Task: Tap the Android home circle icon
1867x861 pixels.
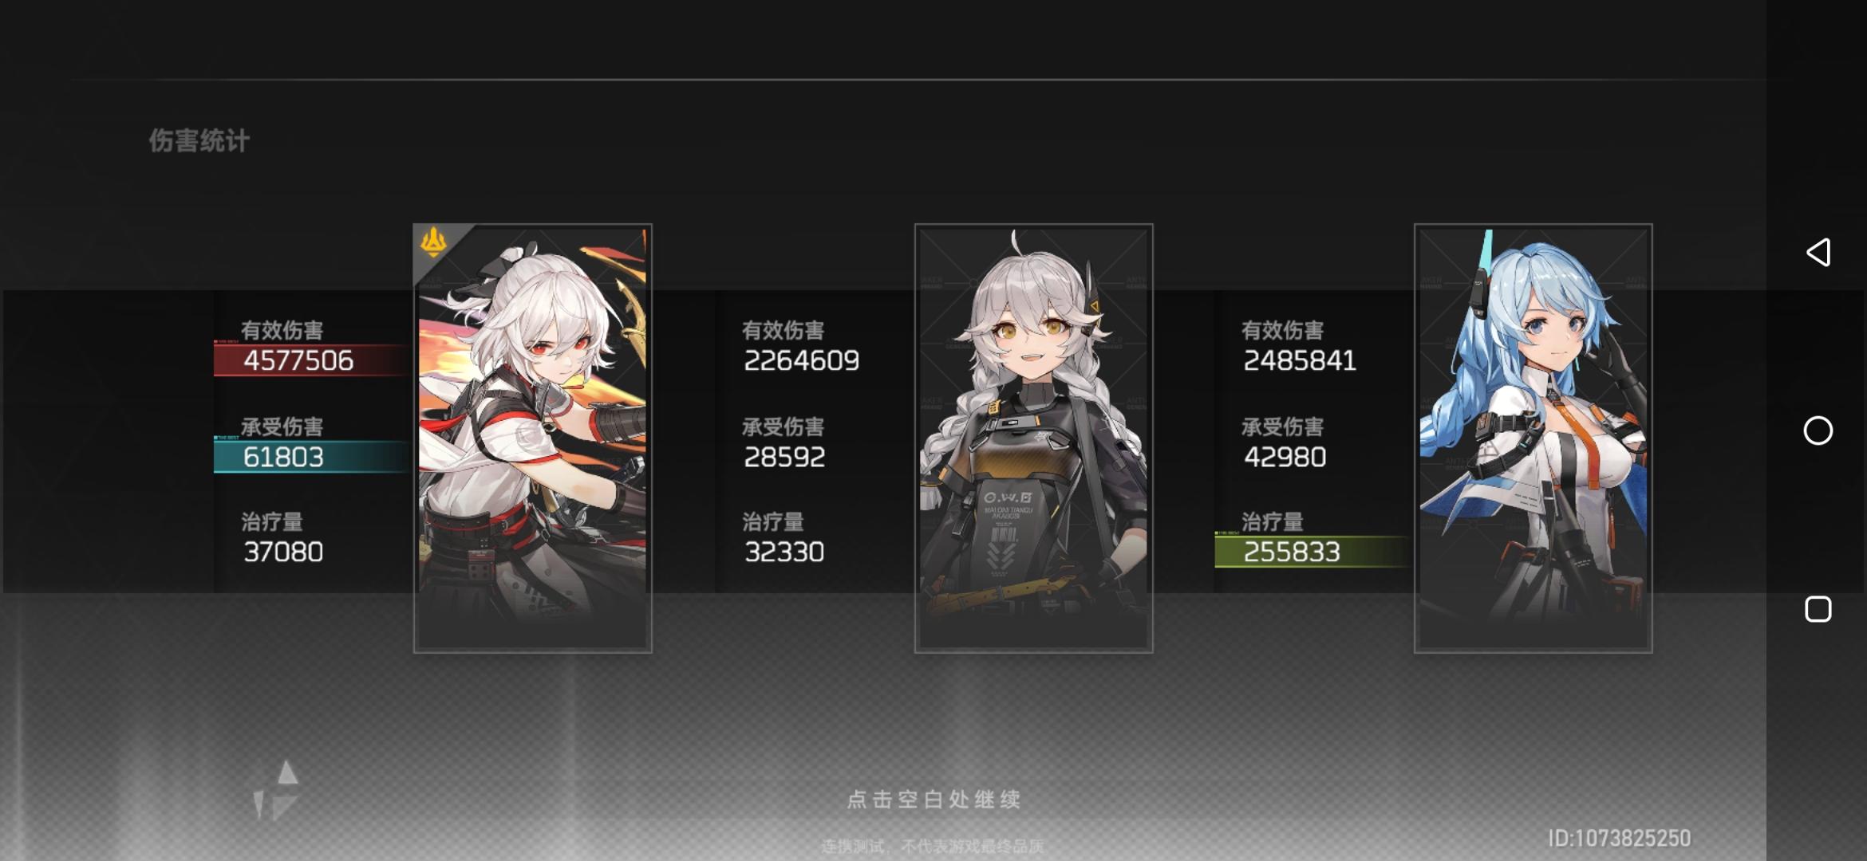Action: pos(1818,431)
